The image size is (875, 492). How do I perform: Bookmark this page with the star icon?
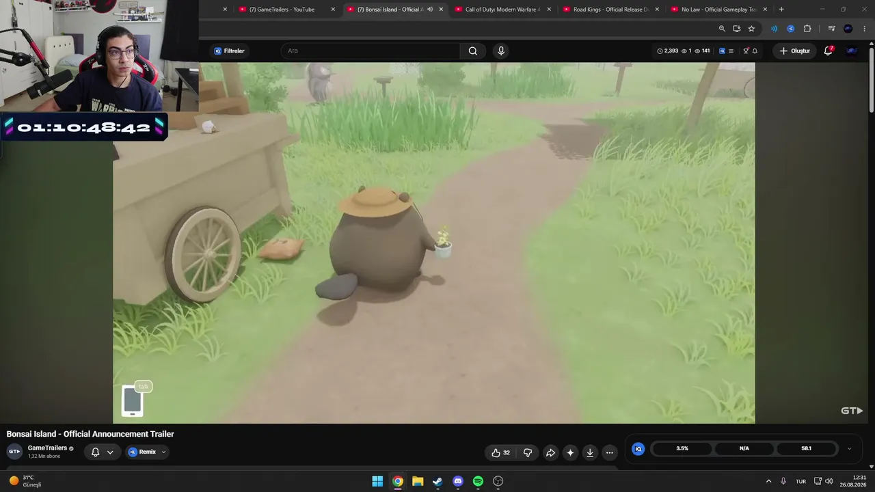[751, 29]
